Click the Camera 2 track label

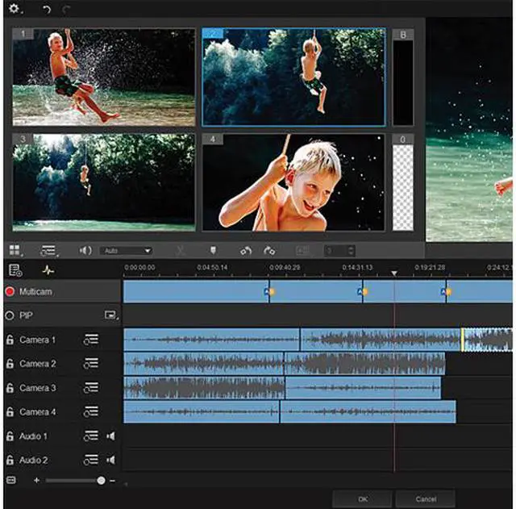(38, 364)
